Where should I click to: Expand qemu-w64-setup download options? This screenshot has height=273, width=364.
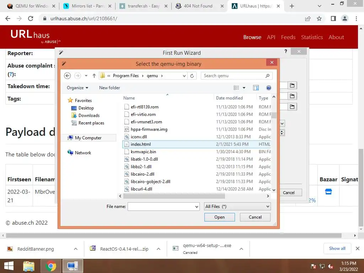pyautogui.click(x=241, y=249)
